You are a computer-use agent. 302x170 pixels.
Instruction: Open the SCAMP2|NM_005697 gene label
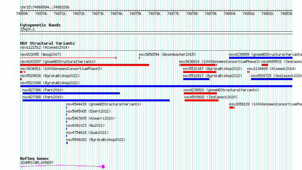(x=37, y=163)
